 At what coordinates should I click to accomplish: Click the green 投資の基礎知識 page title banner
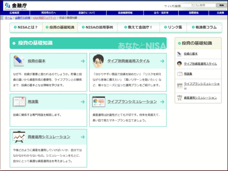click(x=88, y=43)
